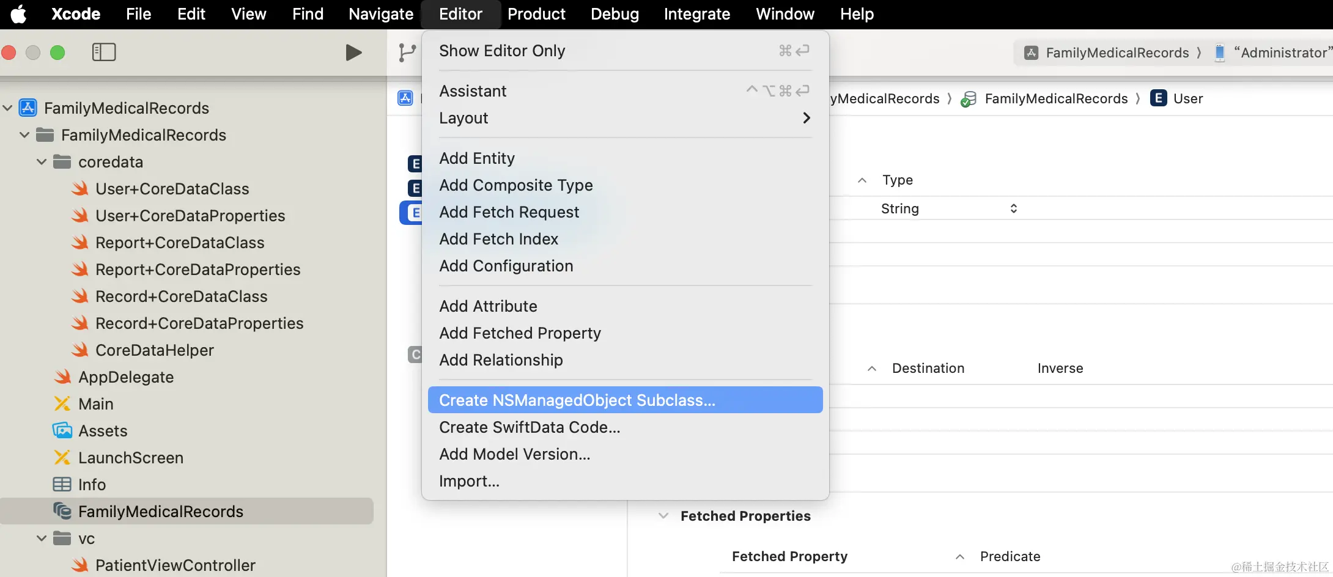Sort by Destination column header
This screenshot has width=1333, height=577.
(928, 369)
